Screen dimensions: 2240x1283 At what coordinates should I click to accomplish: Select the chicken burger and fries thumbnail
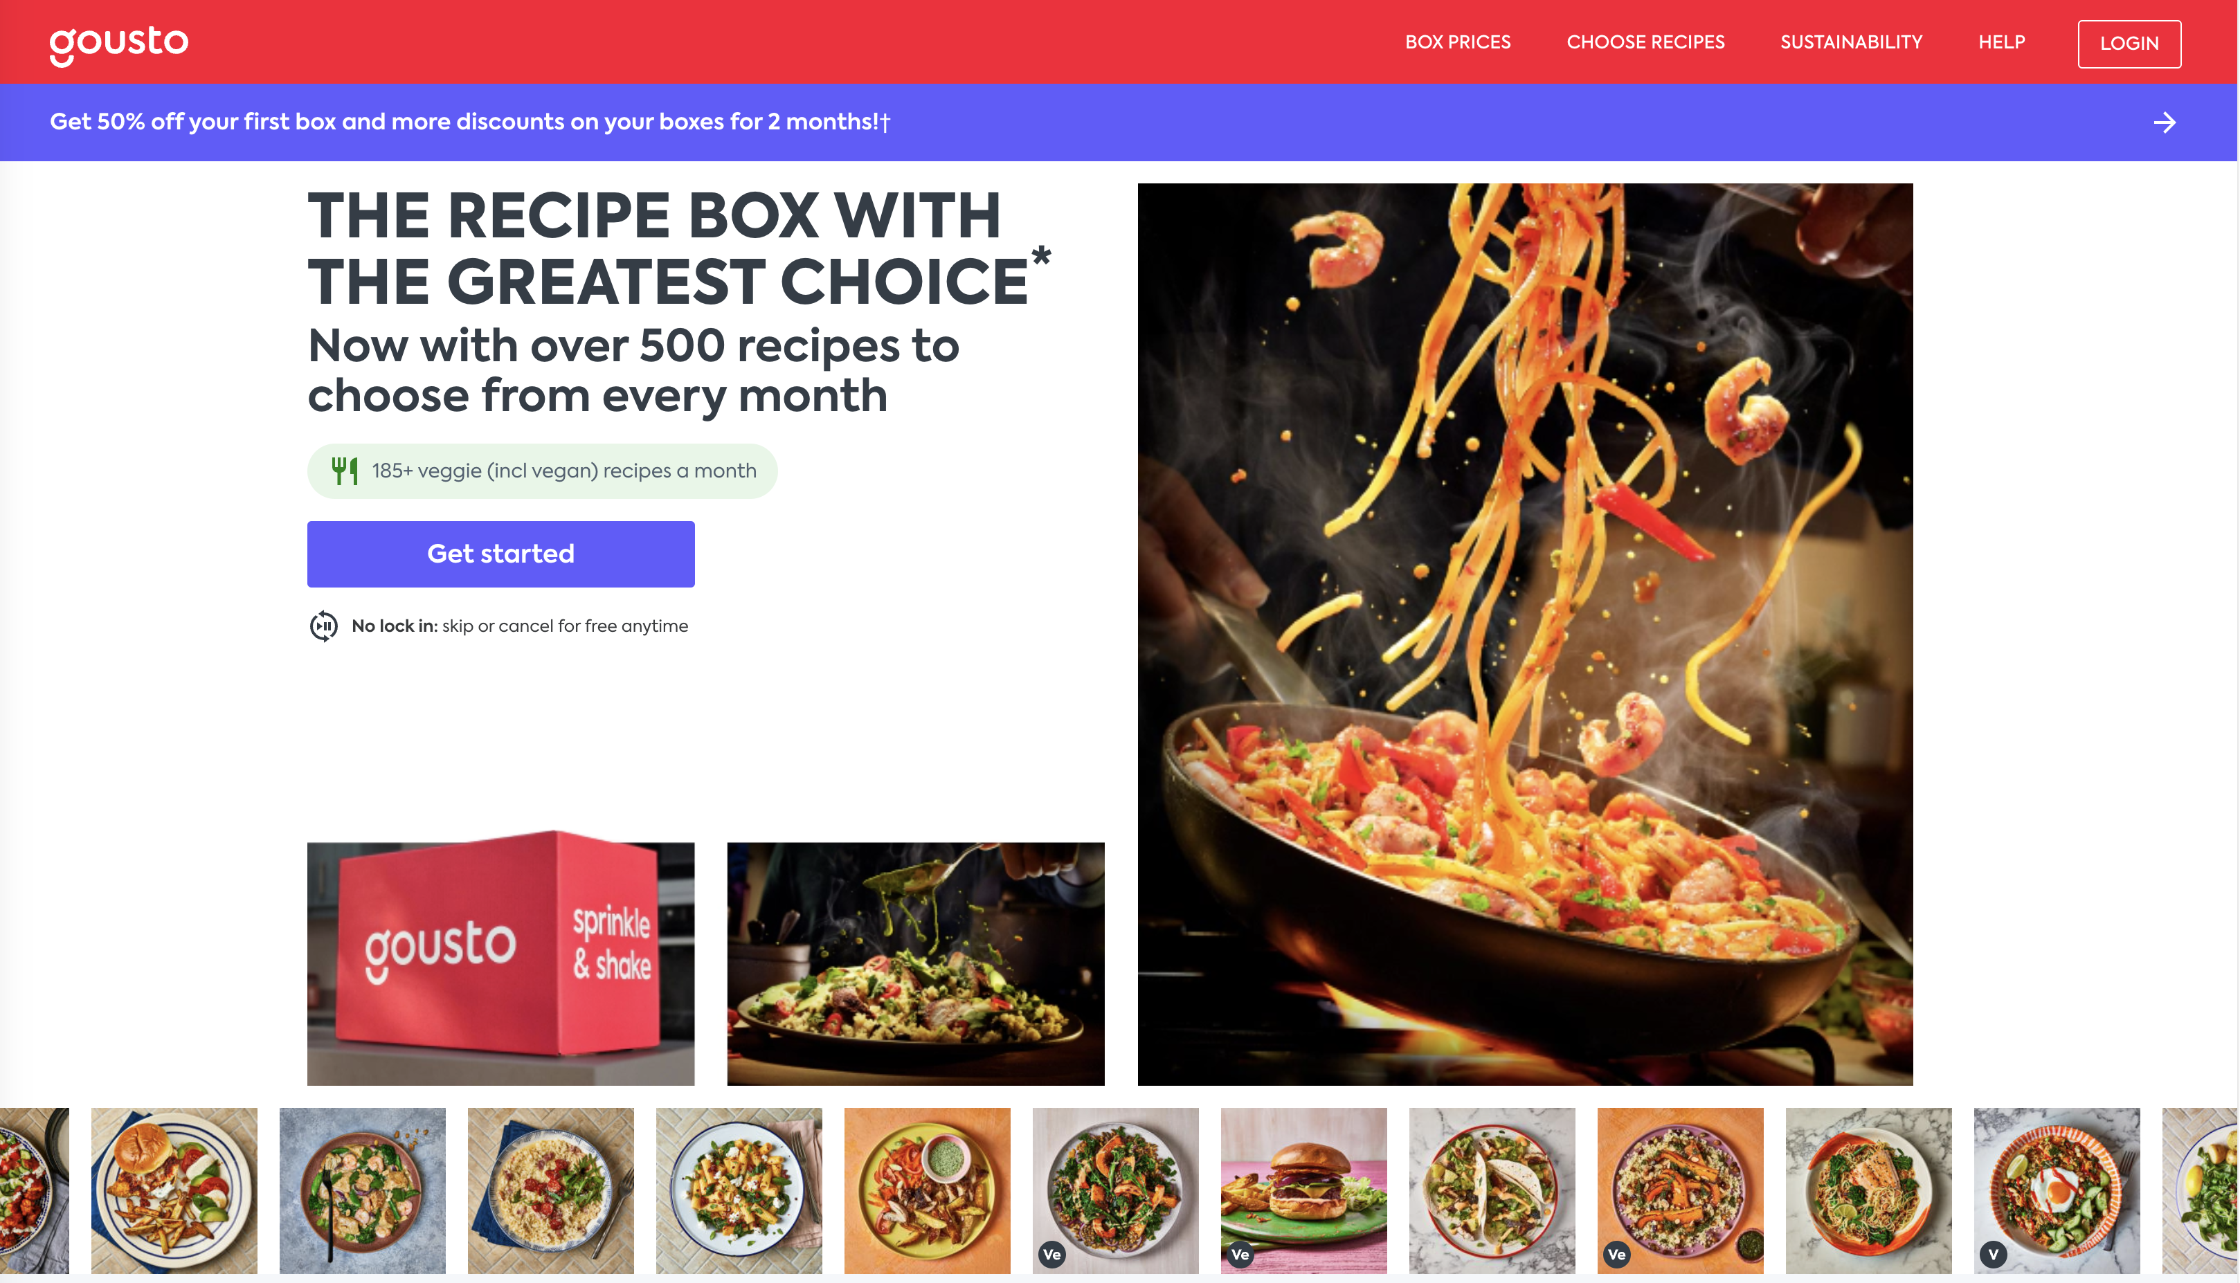tap(174, 1190)
